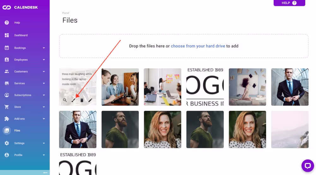Click the zoom-in magnifier icon on first image

pyautogui.click(x=65, y=100)
